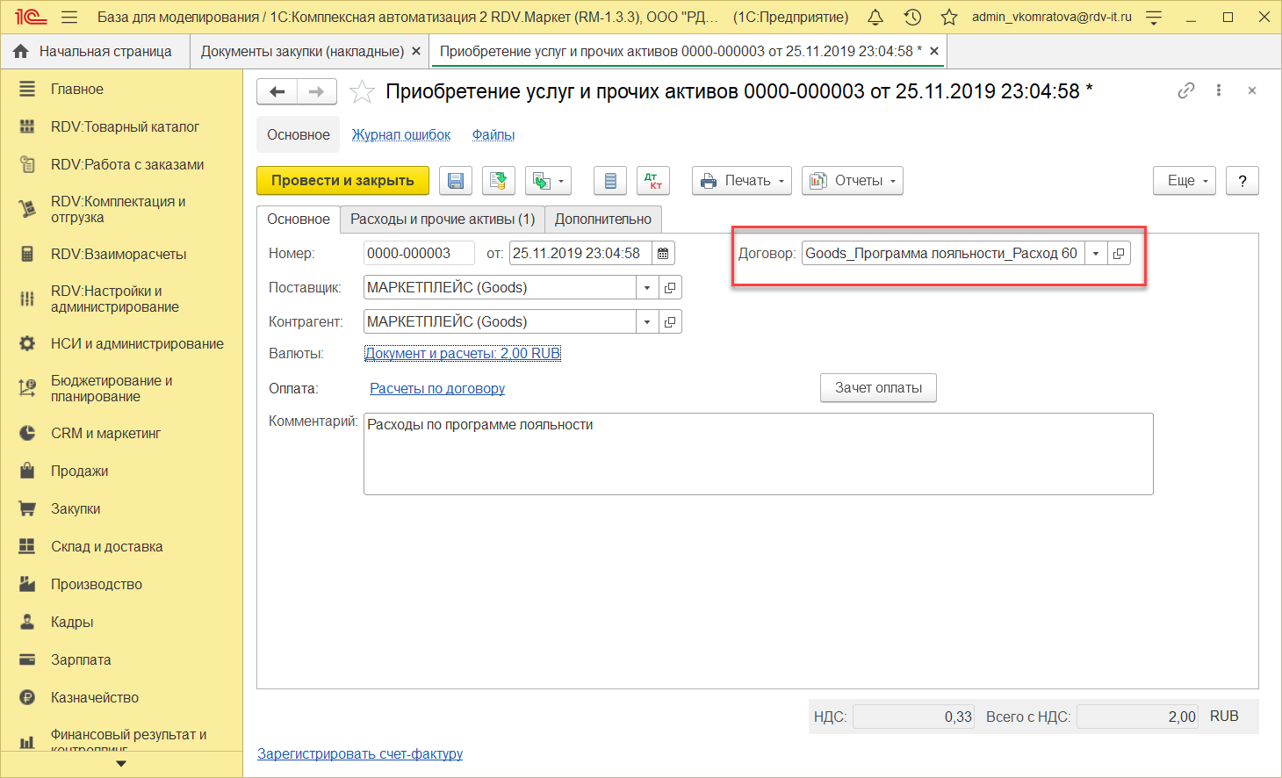Open the Печать dropdown menu
1282x778 pixels.
[742, 181]
